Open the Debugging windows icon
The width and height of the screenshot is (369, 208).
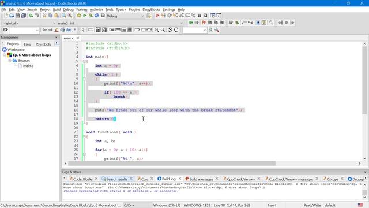213,16
